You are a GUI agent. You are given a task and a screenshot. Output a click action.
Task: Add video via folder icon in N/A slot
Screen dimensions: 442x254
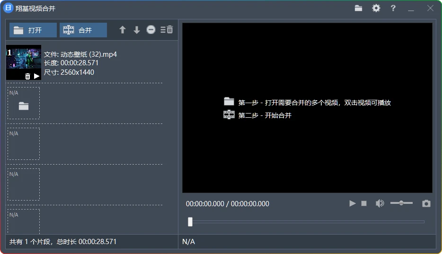[x=24, y=106]
